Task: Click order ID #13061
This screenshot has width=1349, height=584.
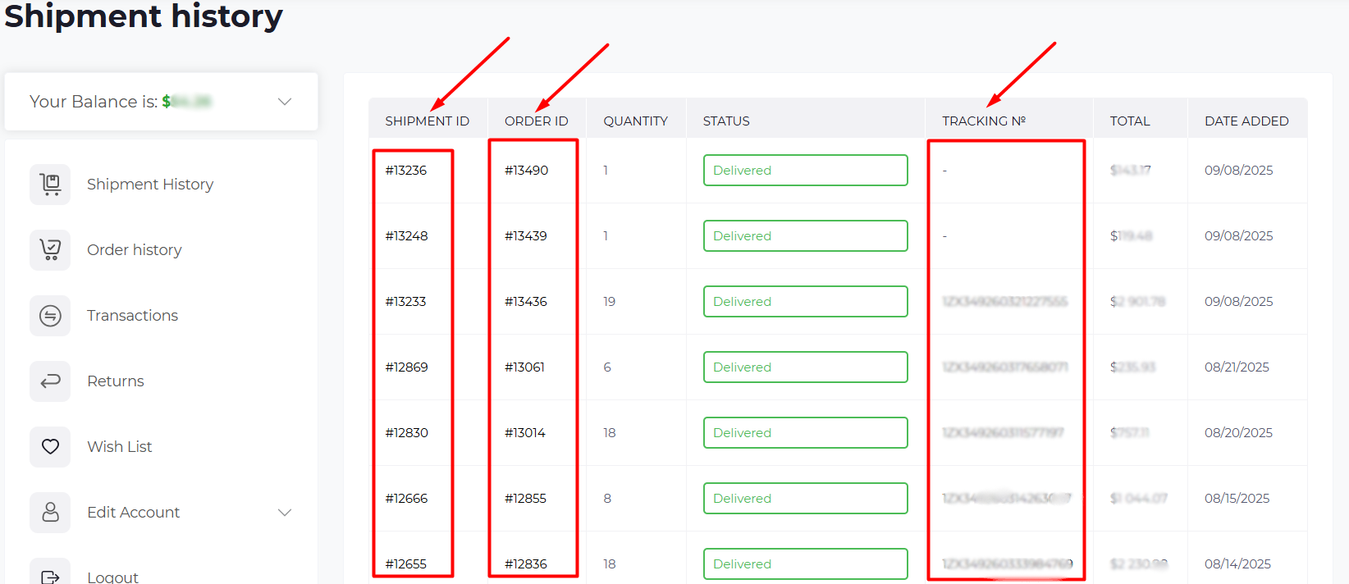Action: [x=525, y=367]
